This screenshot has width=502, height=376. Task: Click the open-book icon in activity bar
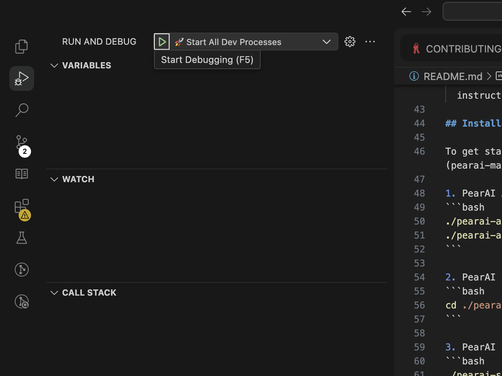[22, 174]
